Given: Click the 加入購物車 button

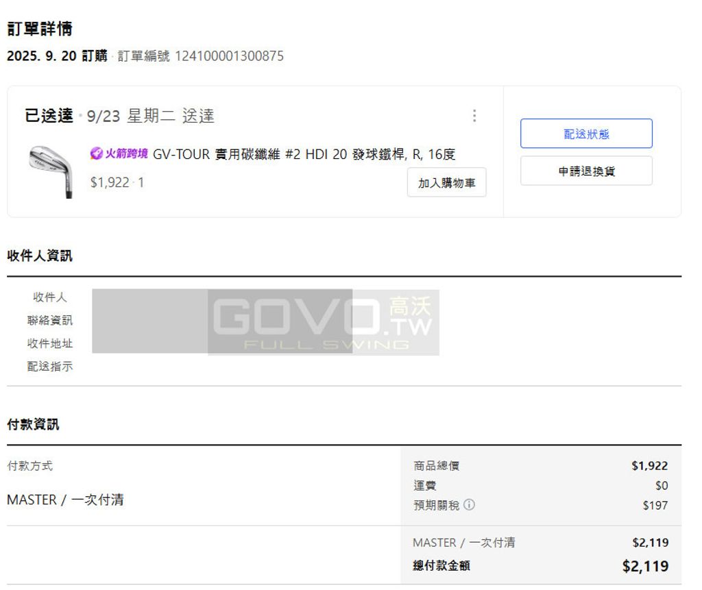Looking at the screenshot, I should pos(446,182).
